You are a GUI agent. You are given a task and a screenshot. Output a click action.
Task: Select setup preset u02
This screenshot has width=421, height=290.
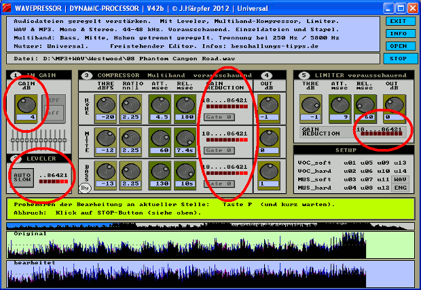350,171
